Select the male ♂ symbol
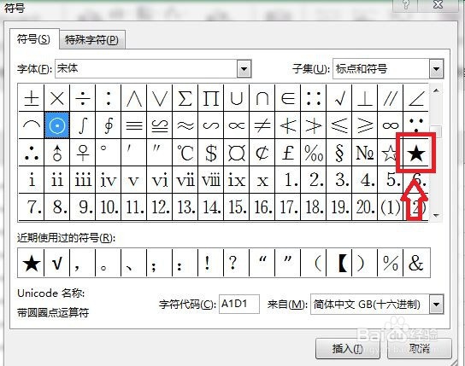 (57, 153)
